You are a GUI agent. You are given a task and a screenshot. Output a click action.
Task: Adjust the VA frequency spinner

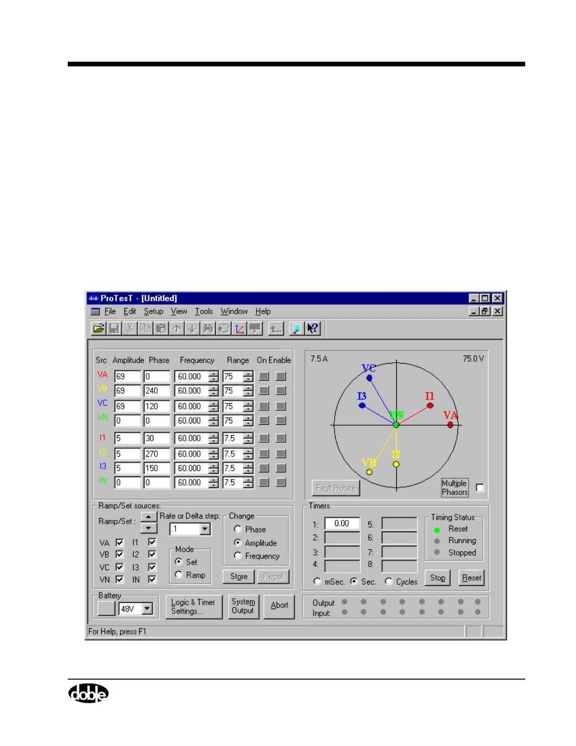point(214,376)
